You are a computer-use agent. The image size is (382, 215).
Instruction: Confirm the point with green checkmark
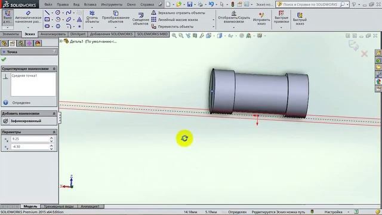(4, 59)
